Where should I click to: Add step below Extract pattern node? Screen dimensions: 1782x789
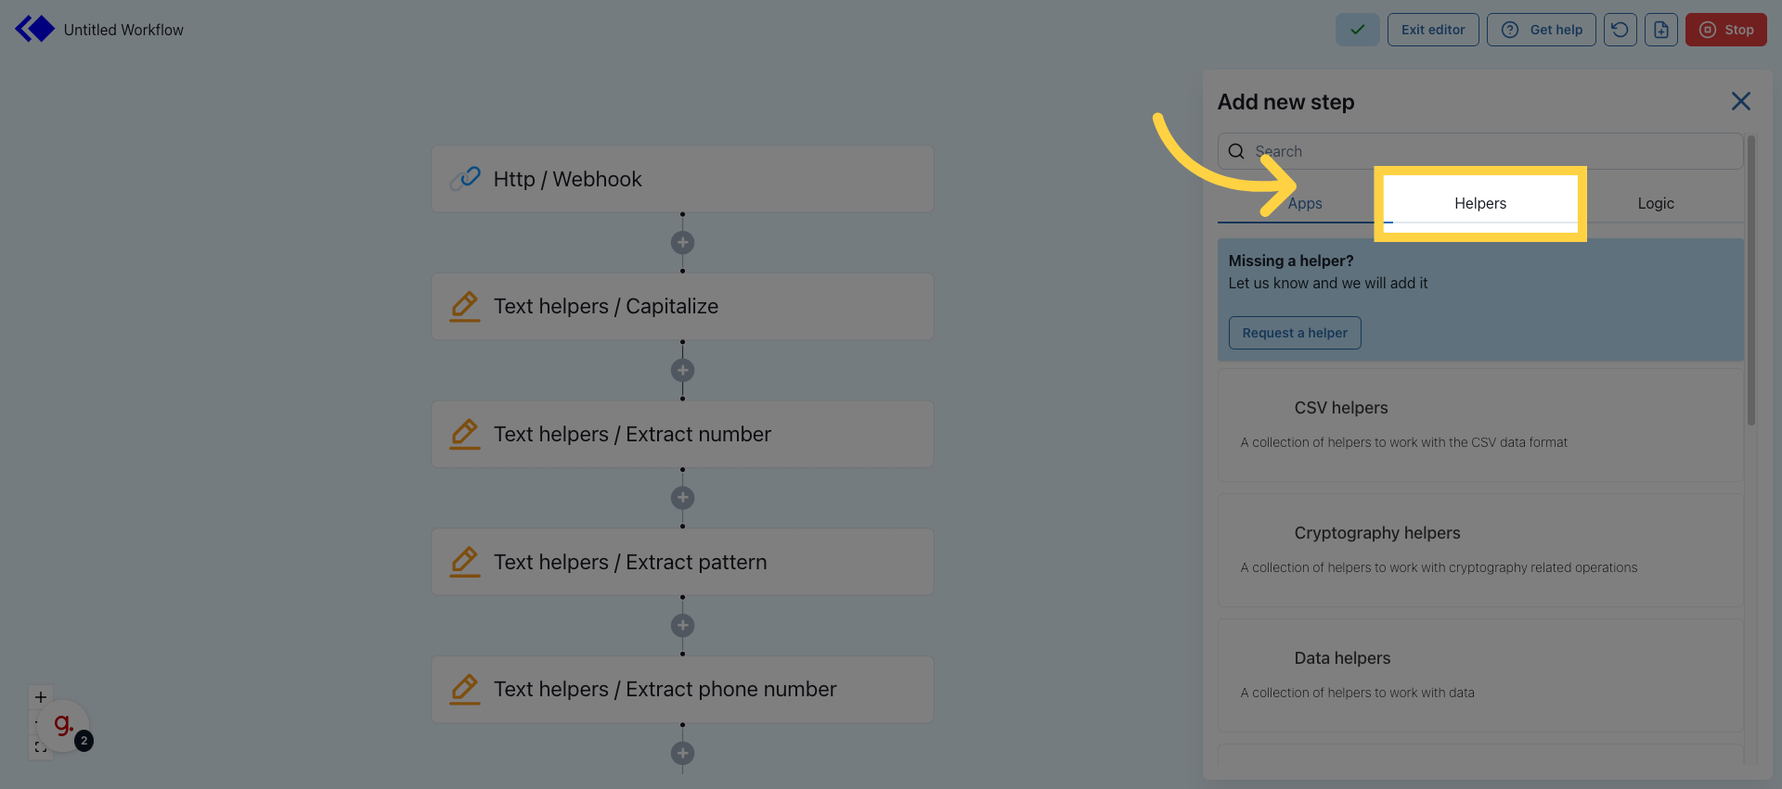click(x=682, y=626)
